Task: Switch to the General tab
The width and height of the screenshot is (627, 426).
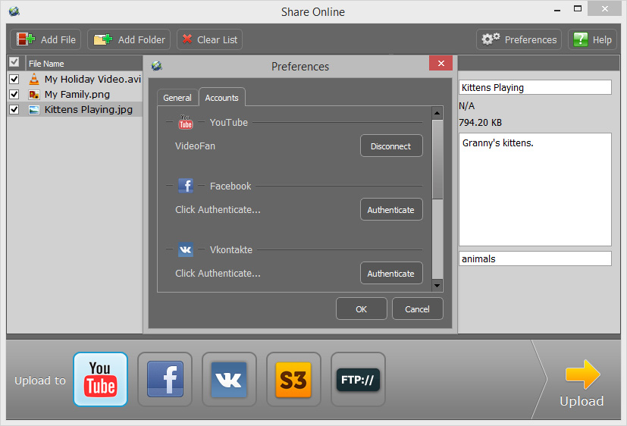Action: [177, 98]
